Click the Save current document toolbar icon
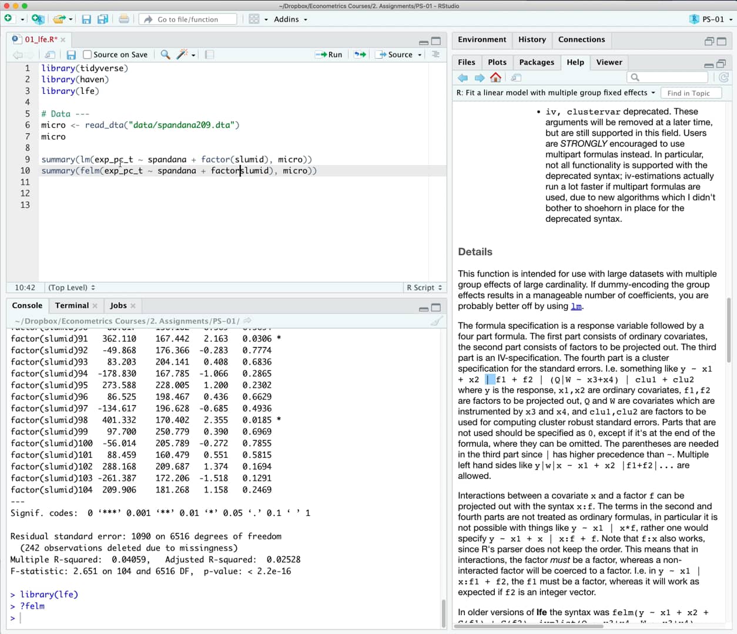Image resolution: width=737 pixels, height=634 pixels. [x=86, y=19]
